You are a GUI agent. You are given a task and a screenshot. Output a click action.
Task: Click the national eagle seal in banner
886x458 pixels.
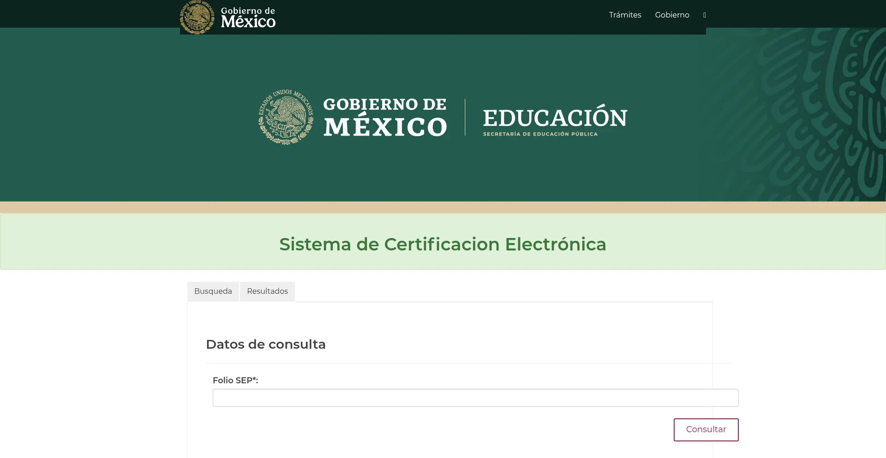pos(286,117)
